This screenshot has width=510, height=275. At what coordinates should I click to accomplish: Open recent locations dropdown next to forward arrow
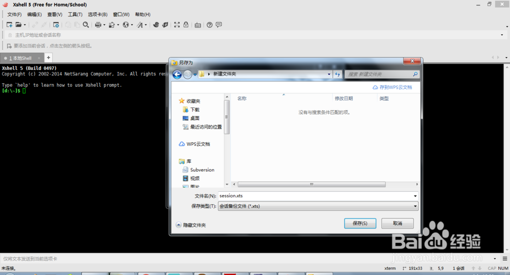click(x=195, y=74)
